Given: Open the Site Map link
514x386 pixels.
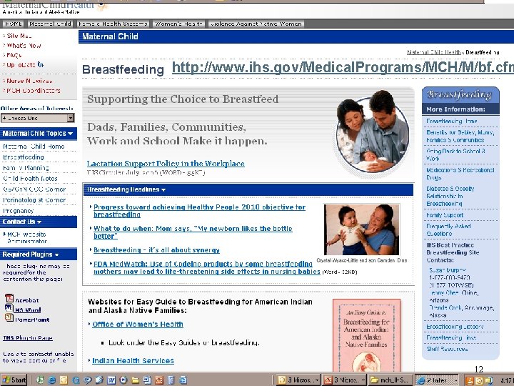Looking at the screenshot, I should [19, 36].
